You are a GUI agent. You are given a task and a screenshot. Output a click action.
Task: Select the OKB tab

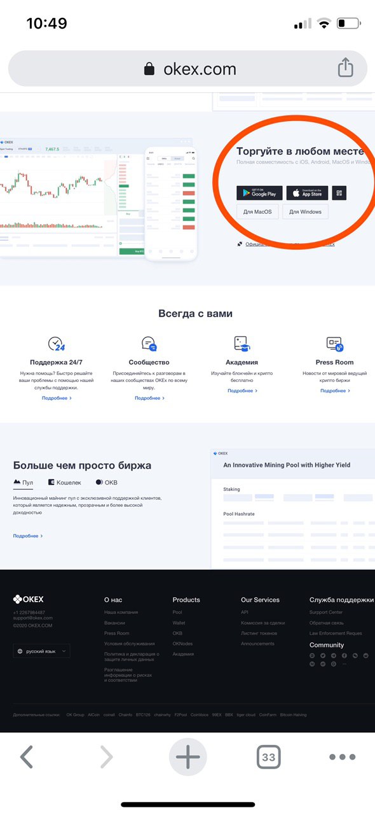[107, 483]
